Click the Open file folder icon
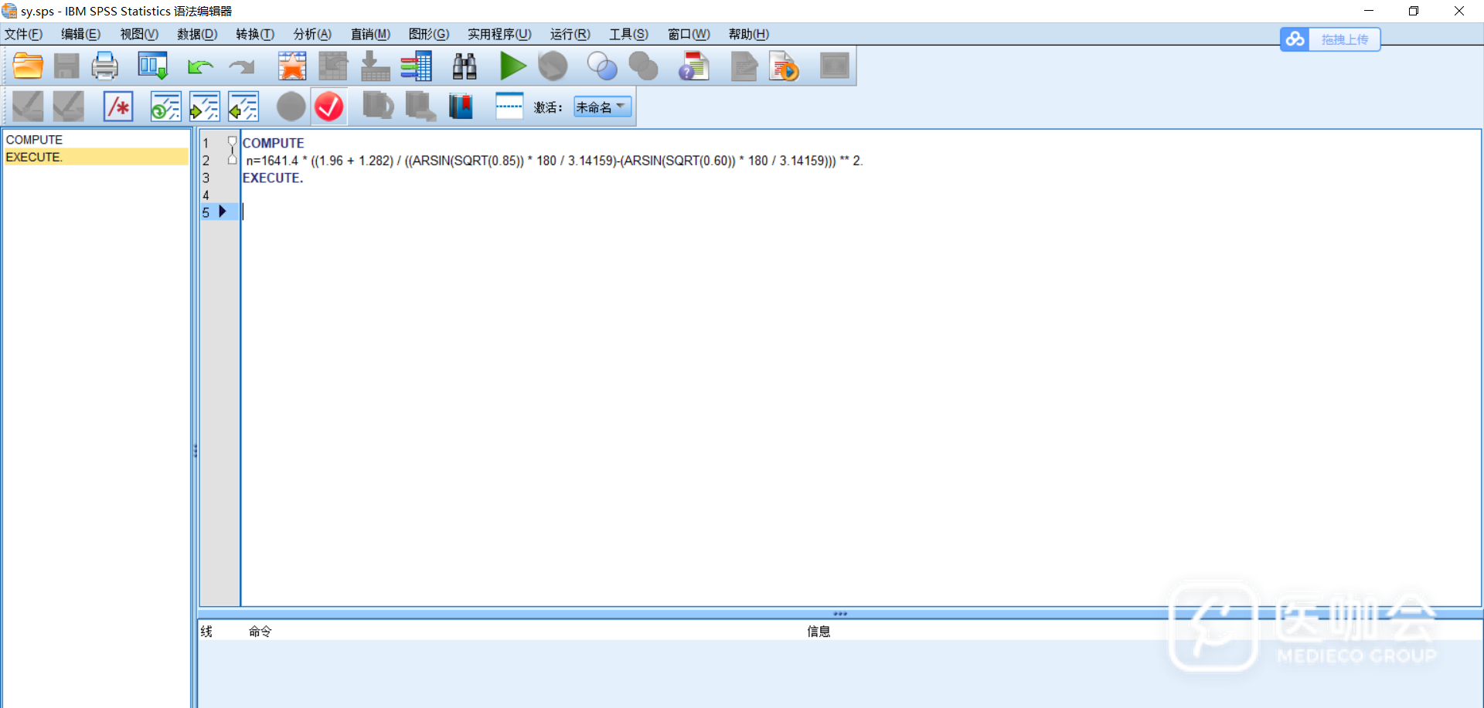1484x708 pixels. tap(28, 66)
